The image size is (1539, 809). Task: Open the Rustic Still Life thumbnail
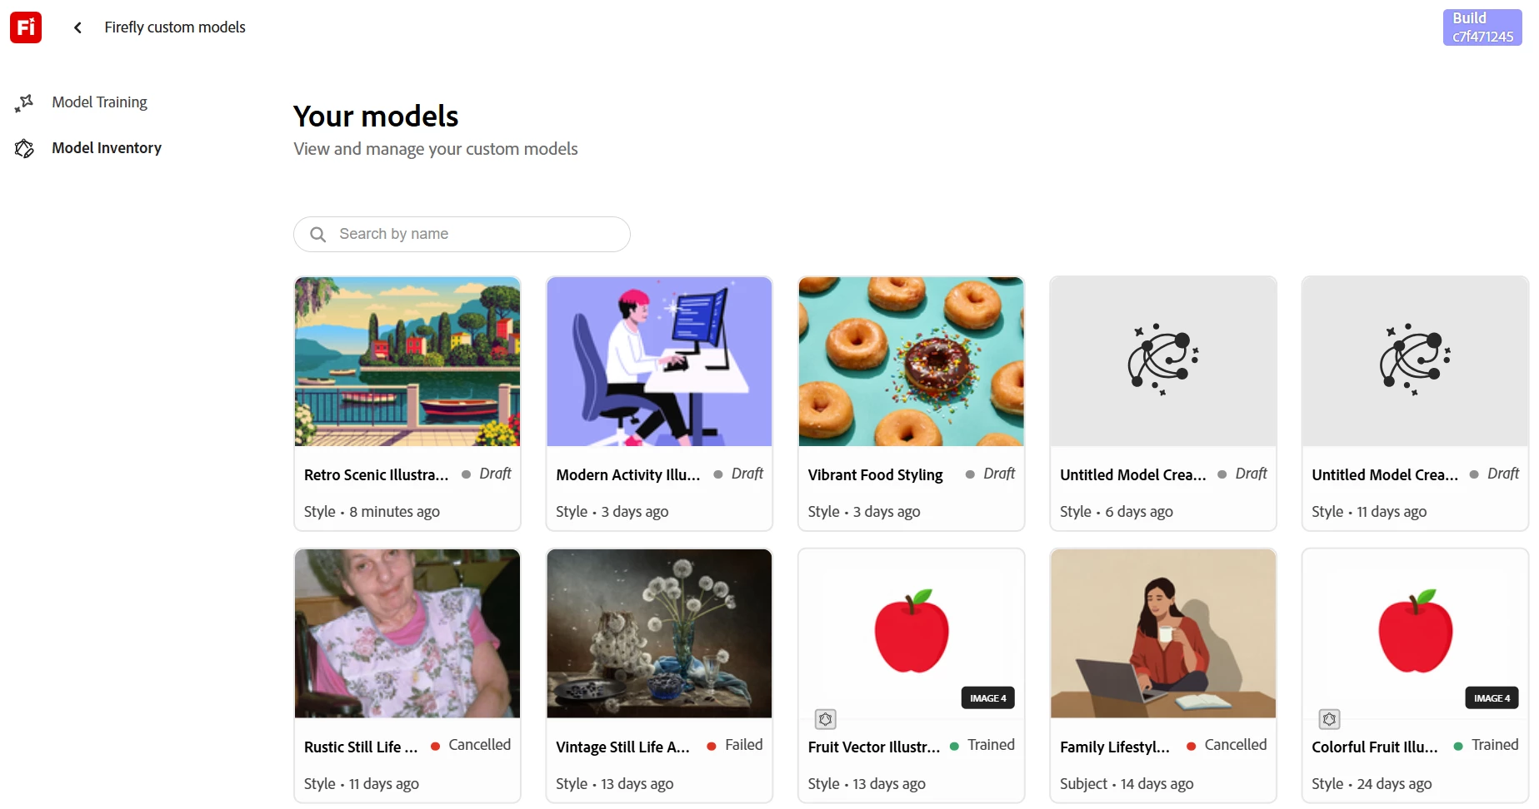coord(407,633)
